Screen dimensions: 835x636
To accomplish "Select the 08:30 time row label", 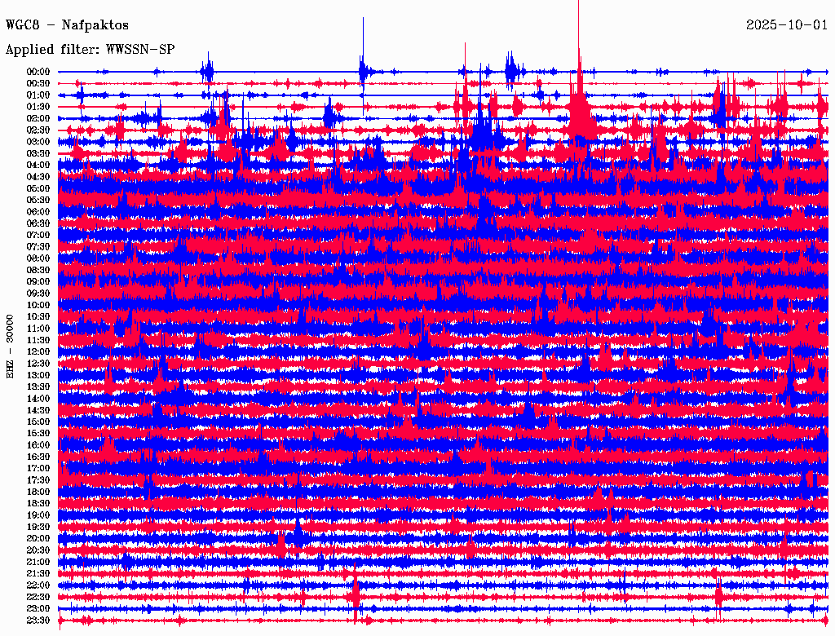I will tap(38, 271).
